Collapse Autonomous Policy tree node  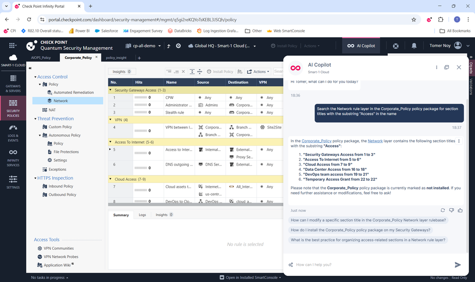39,136
